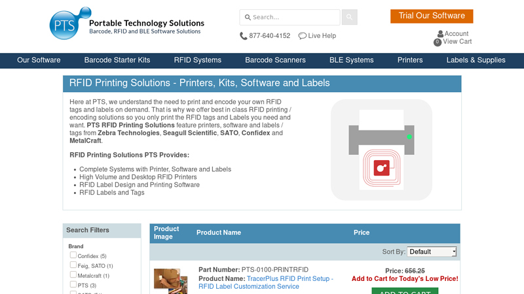Open the Our Software menu
Viewport: 524px width, 294px height.
pos(39,60)
